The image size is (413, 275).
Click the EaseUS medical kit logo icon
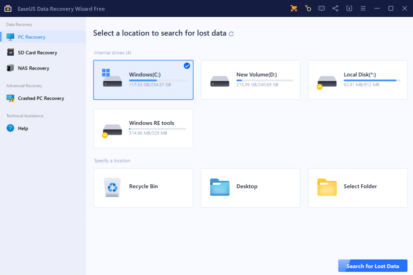(8, 8)
